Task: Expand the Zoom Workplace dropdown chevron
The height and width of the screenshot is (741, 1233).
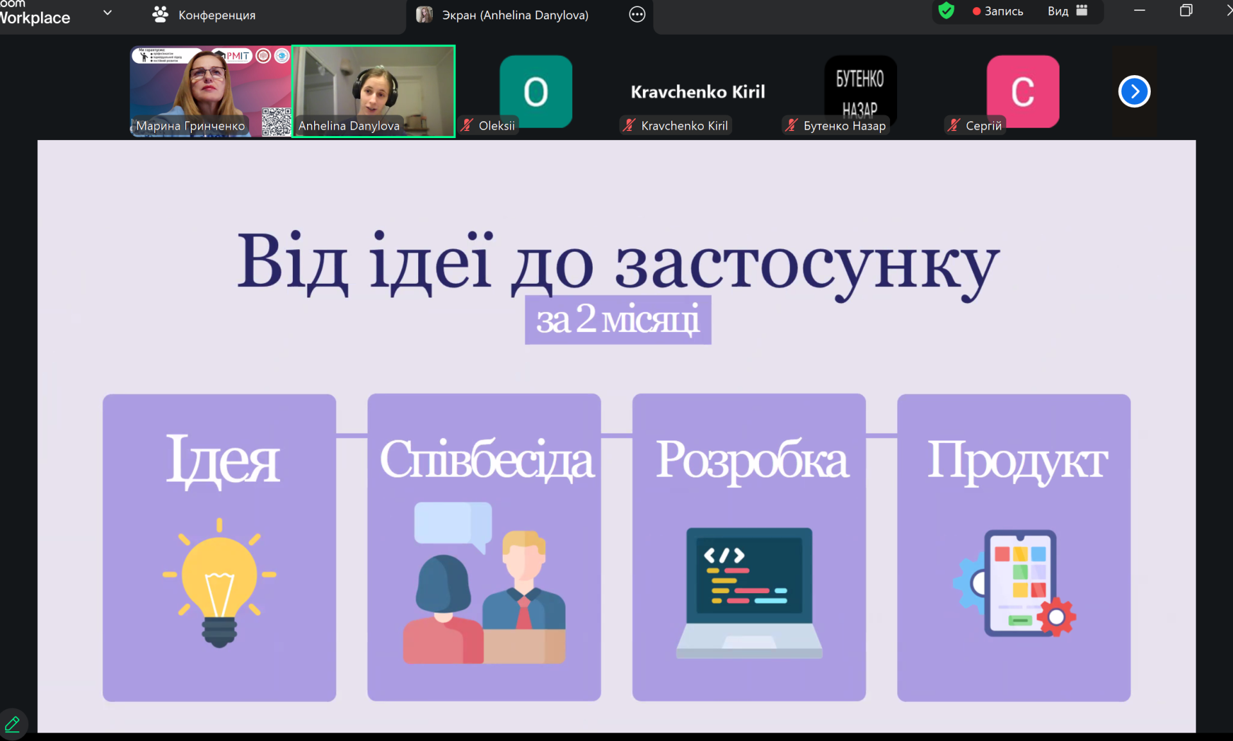Action: point(107,12)
